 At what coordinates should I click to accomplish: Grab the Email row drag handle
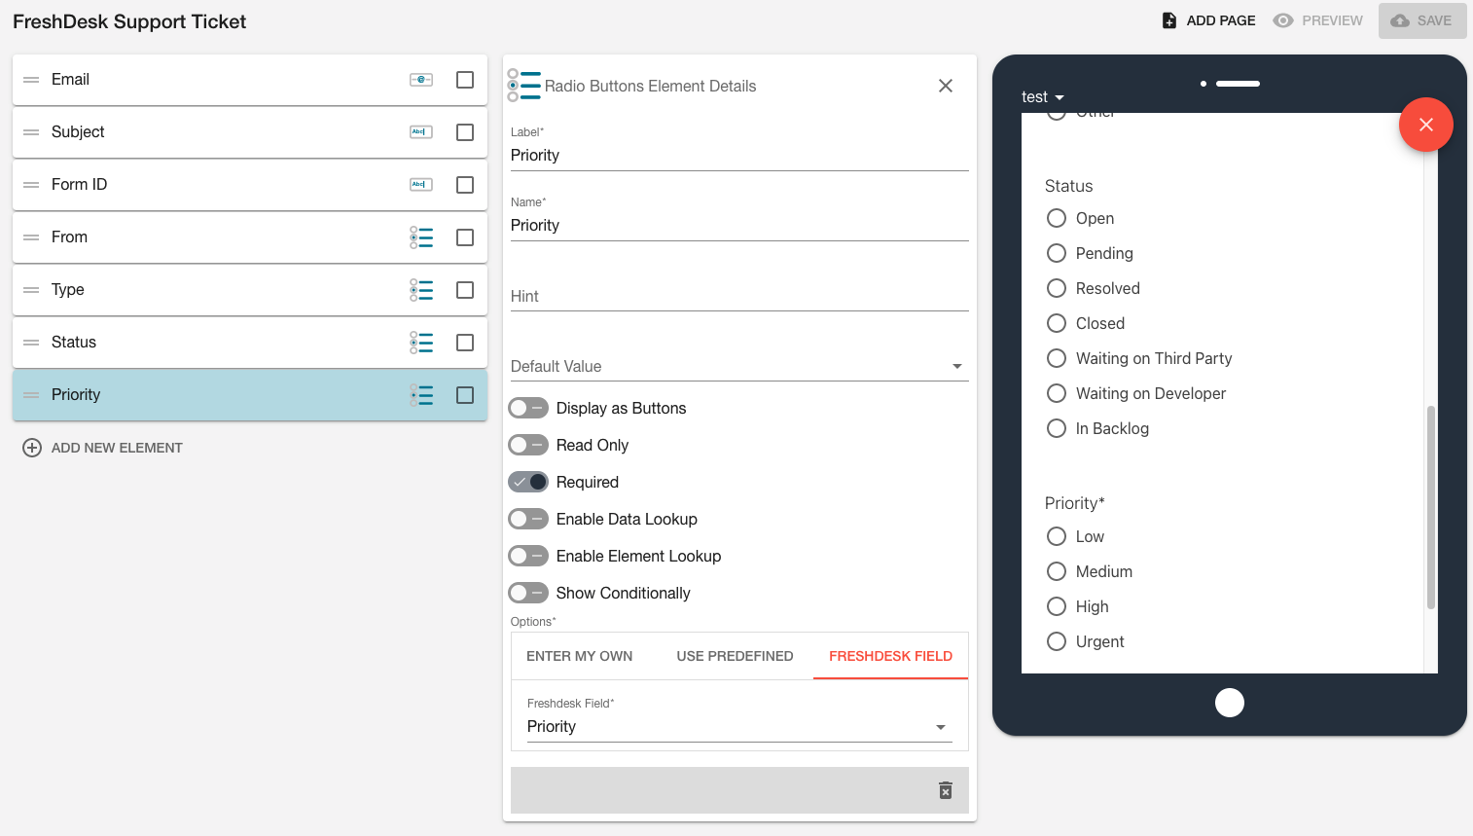tap(31, 80)
